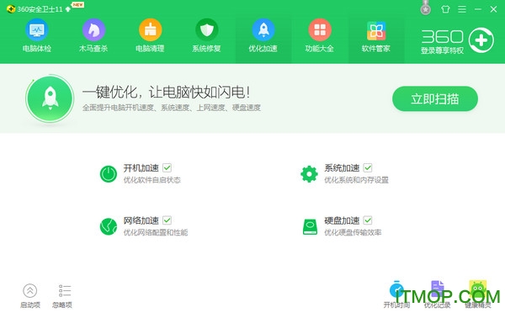Click 登录尊享特权 login link
Viewport: 505px width, 318px height.
tap(442, 50)
